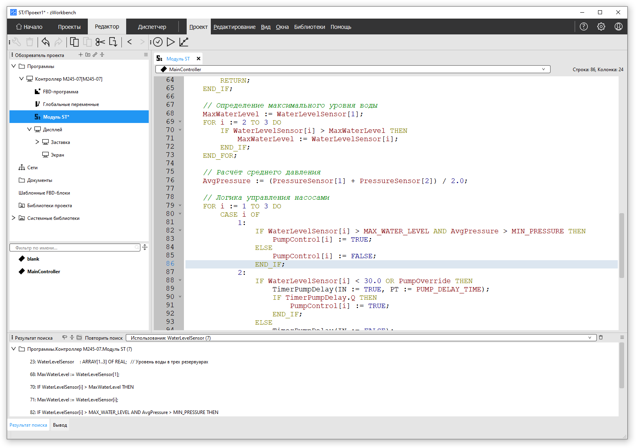Open the user account icon
636x448 pixels.
click(x=619, y=26)
